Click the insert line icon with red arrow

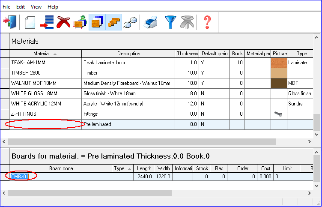pyautogui.click(x=47, y=22)
